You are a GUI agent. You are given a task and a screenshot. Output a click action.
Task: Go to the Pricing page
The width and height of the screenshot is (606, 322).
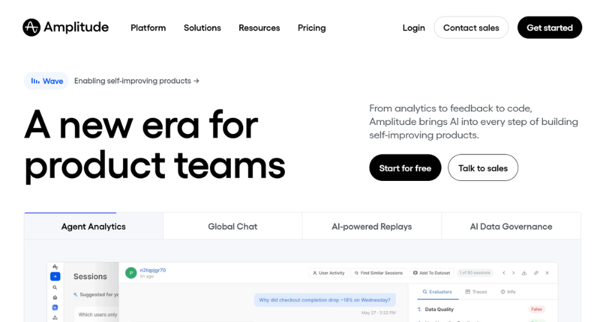[311, 28]
